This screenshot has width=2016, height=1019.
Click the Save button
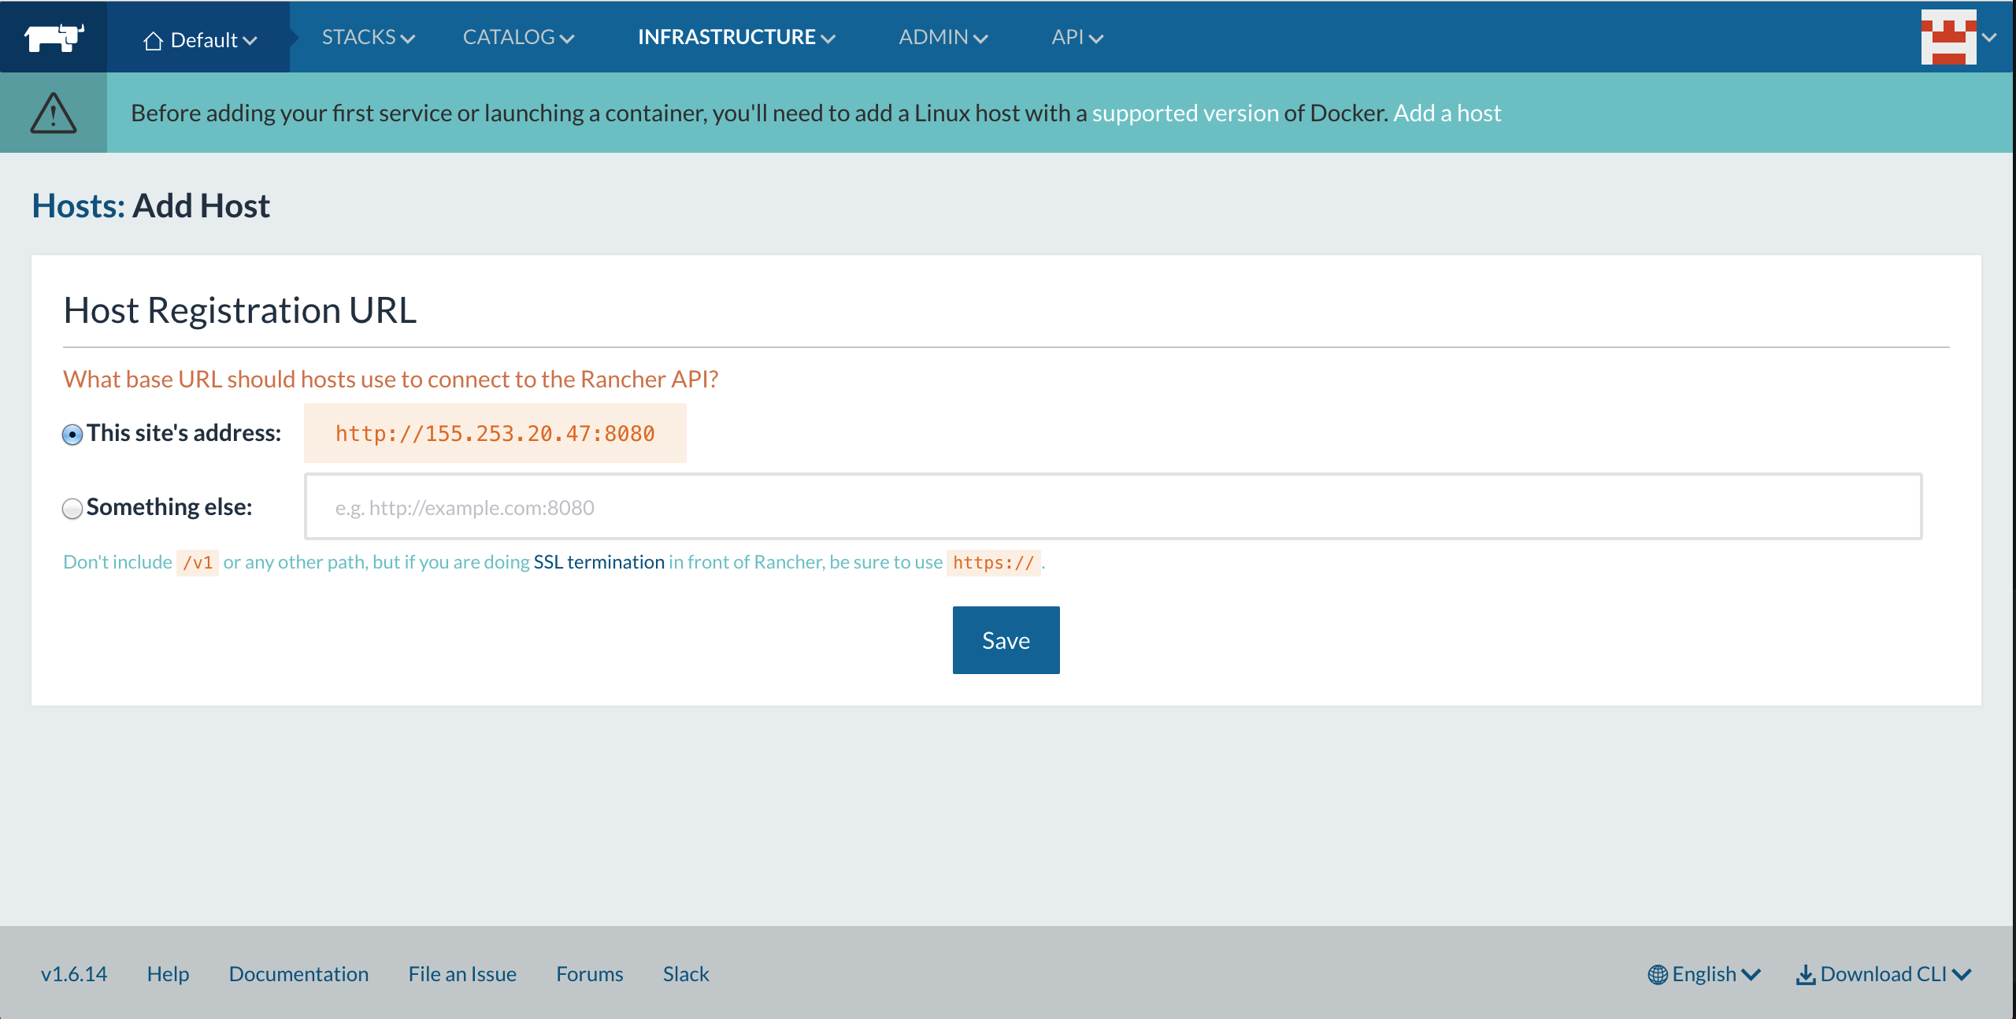[1006, 640]
